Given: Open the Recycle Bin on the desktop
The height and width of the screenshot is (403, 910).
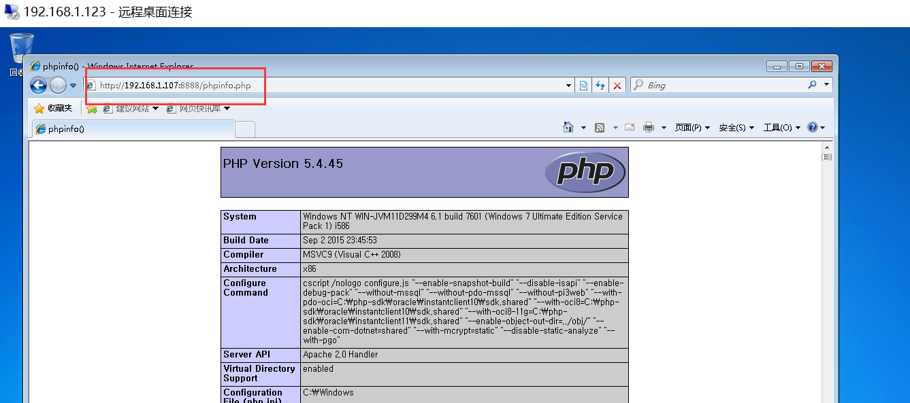Looking at the screenshot, I should point(21,54).
